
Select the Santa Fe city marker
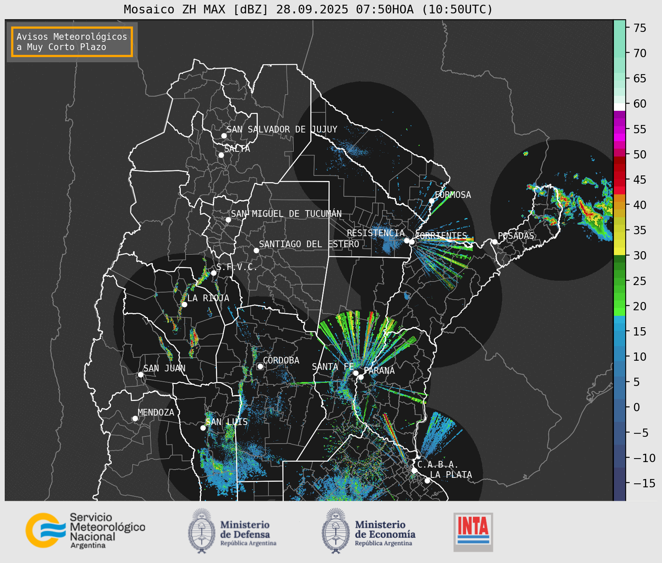pyautogui.click(x=356, y=373)
